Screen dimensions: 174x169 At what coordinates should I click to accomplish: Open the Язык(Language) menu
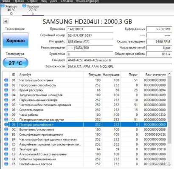coord(87,1)
